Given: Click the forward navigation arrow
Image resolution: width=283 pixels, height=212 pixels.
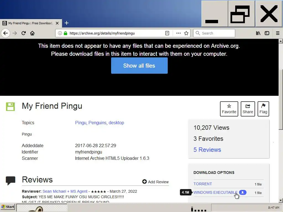Looking at the screenshot, I should [15, 33].
